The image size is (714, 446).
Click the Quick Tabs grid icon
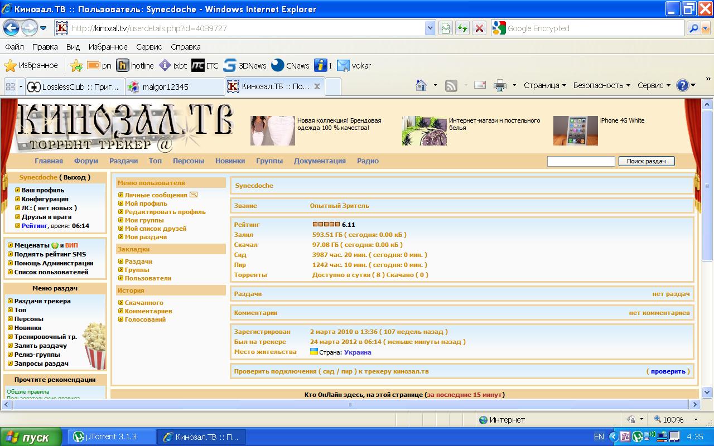[x=10, y=86]
